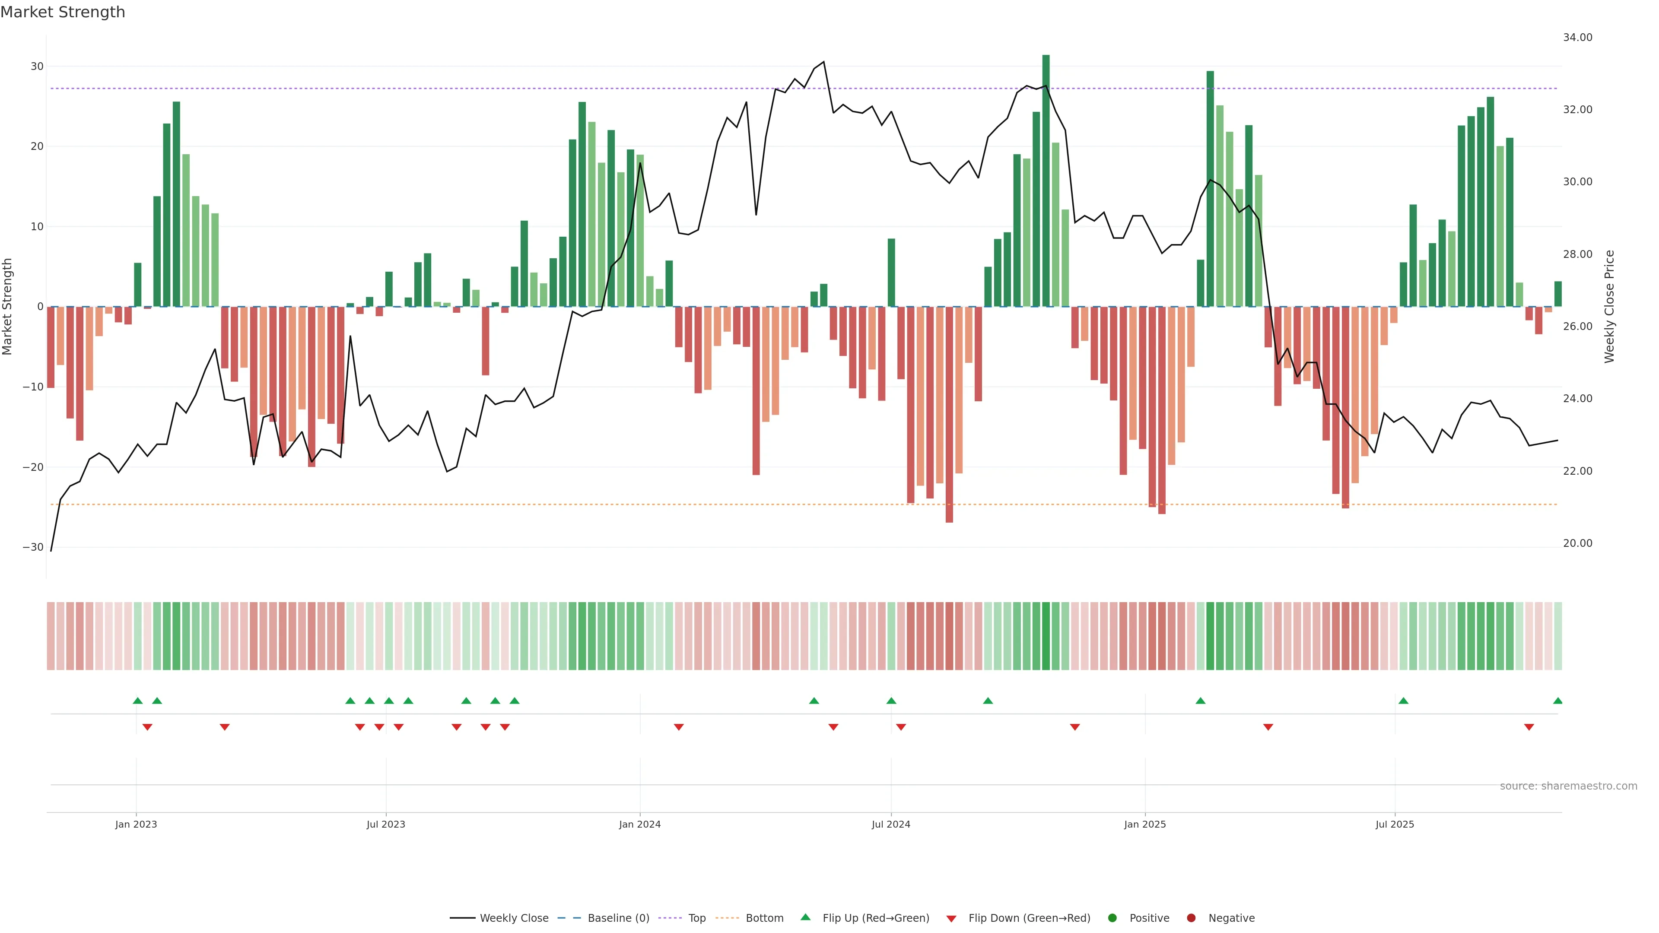Click the source: sharemaestro.com text
The height and width of the screenshot is (933, 1659).
(1568, 786)
